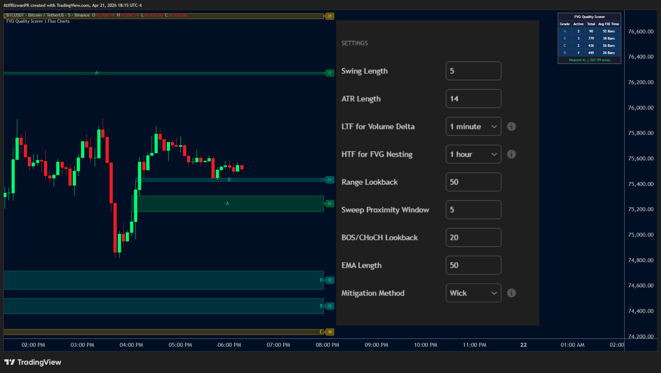Click the TradingView logo at the bottom
This screenshot has height=373, width=661.
click(x=33, y=362)
